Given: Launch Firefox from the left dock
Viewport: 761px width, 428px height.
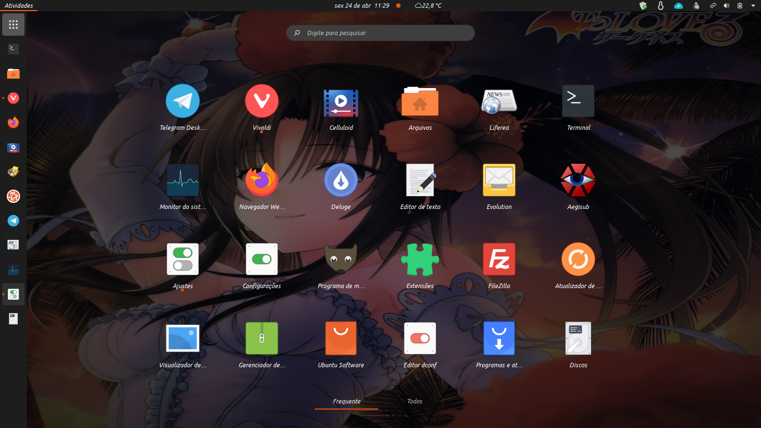Looking at the screenshot, I should point(13,123).
